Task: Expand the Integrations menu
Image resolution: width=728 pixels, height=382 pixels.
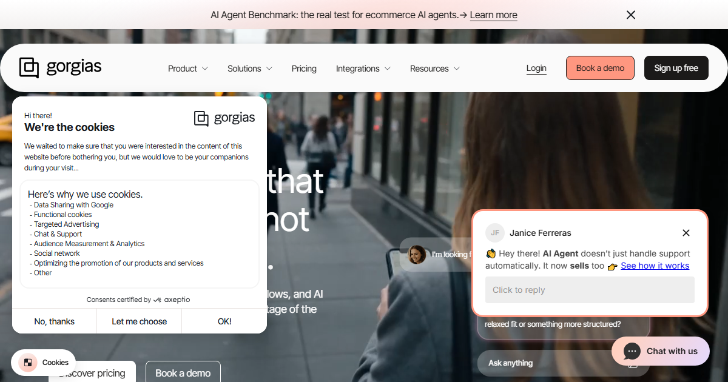Action: 363,69
